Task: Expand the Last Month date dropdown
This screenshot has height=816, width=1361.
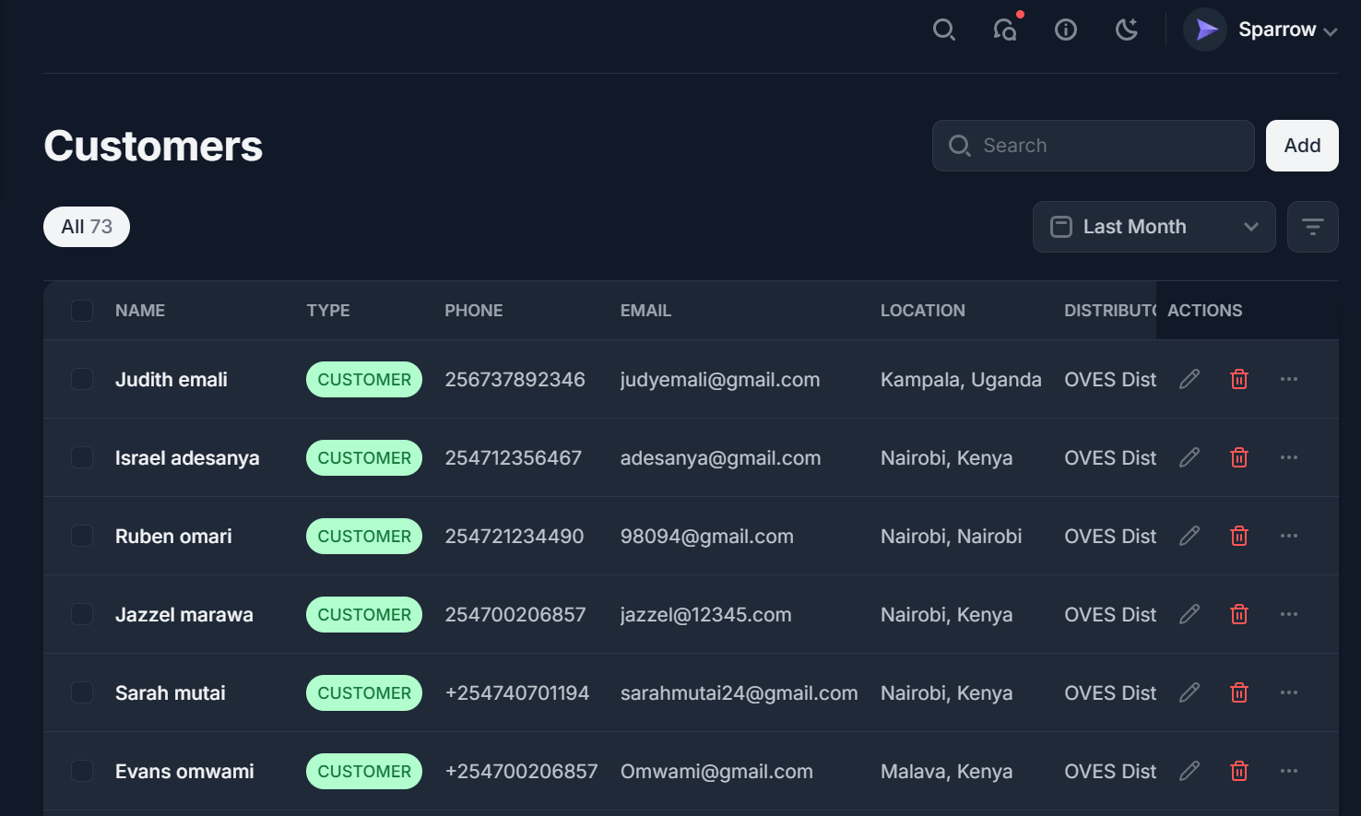Action: (1154, 227)
